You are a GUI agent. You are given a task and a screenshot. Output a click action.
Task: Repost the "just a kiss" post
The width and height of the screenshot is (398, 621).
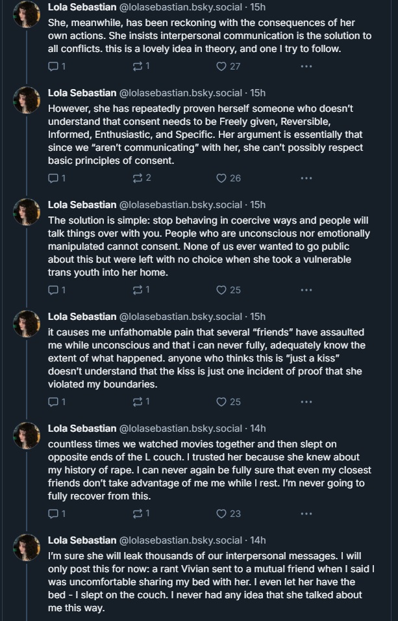click(137, 402)
